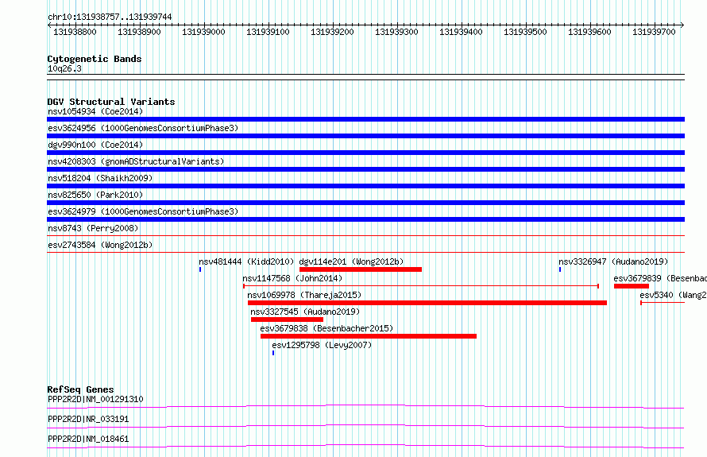The image size is (707, 457).
Task: Click ruler position 131939400
Action: tap(461, 32)
